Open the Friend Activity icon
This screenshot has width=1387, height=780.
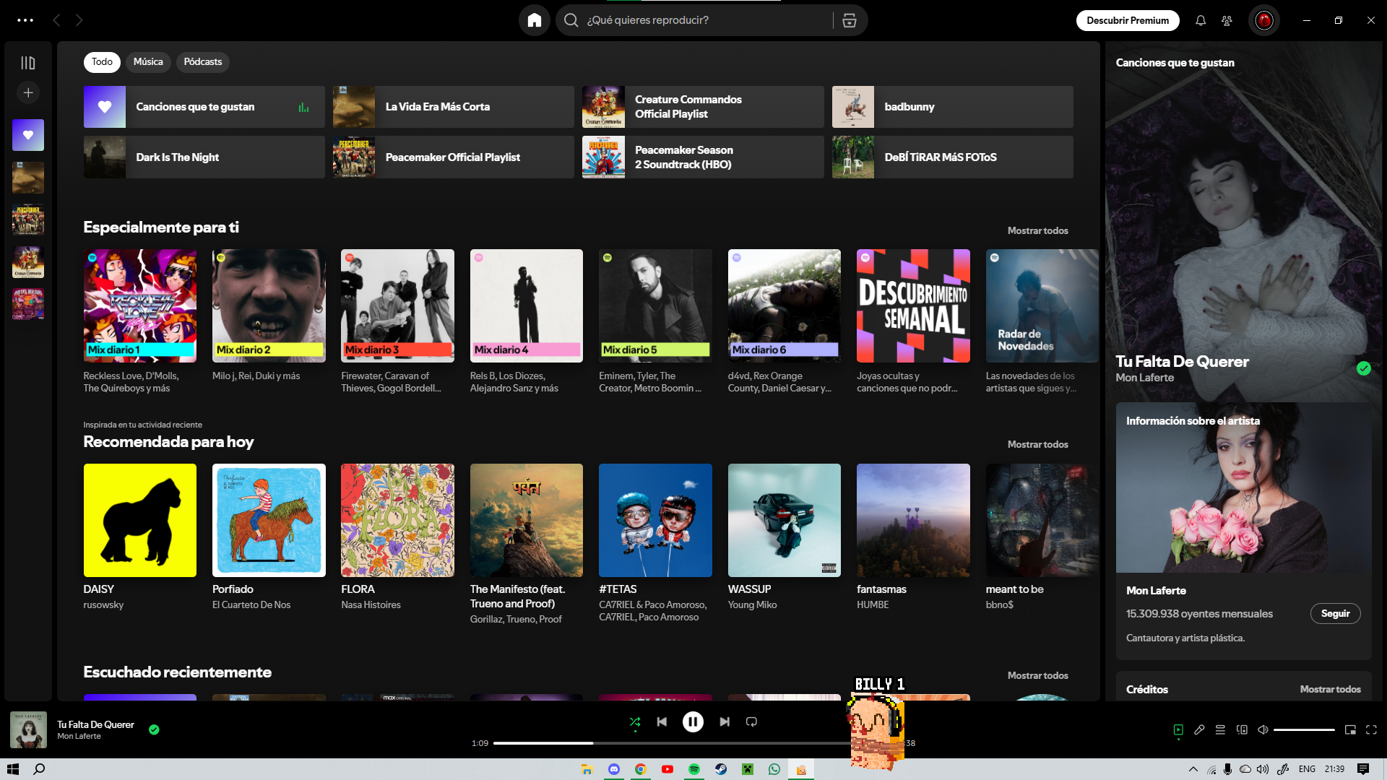[x=1227, y=20]
